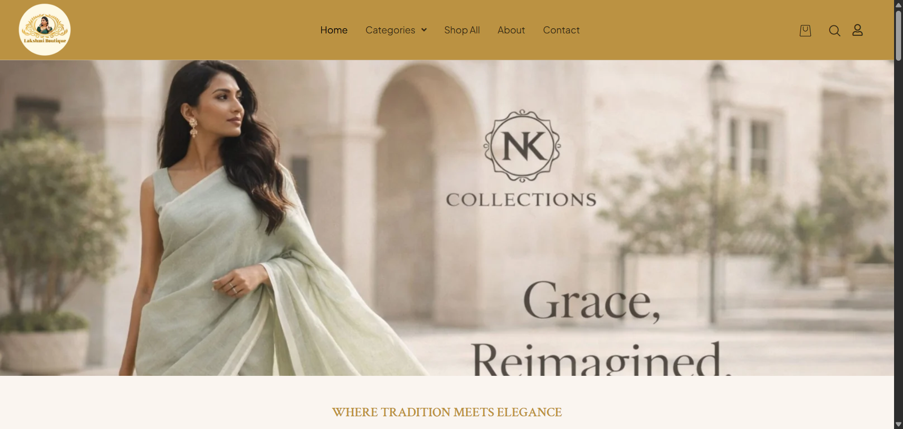Open the search magnifier icon

(x=834, y=31)
